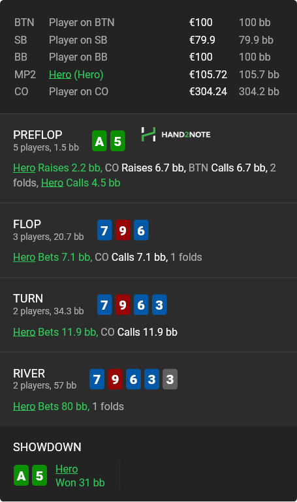The height and width of the screenshot is (502, 297).
Task: Click the gray 3 river card
Action: [x=170, y=379]
